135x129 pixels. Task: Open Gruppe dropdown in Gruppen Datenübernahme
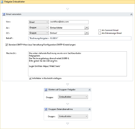[73, 116]
